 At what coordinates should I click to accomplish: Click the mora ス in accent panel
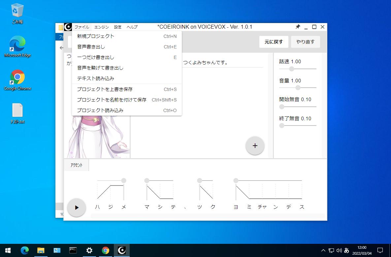(x=302, y=207)
